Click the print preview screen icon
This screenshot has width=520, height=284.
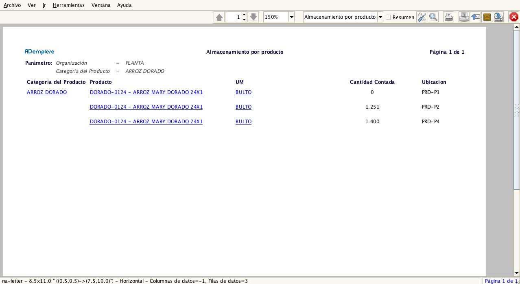pos(464,17)
